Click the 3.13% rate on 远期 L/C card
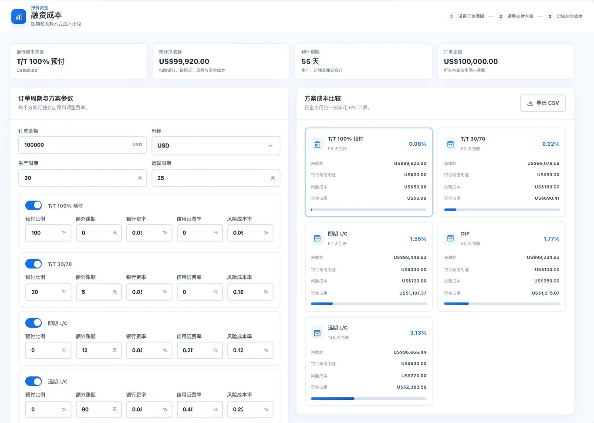This screenshot has height=423, width=594. tap(418, 333)
